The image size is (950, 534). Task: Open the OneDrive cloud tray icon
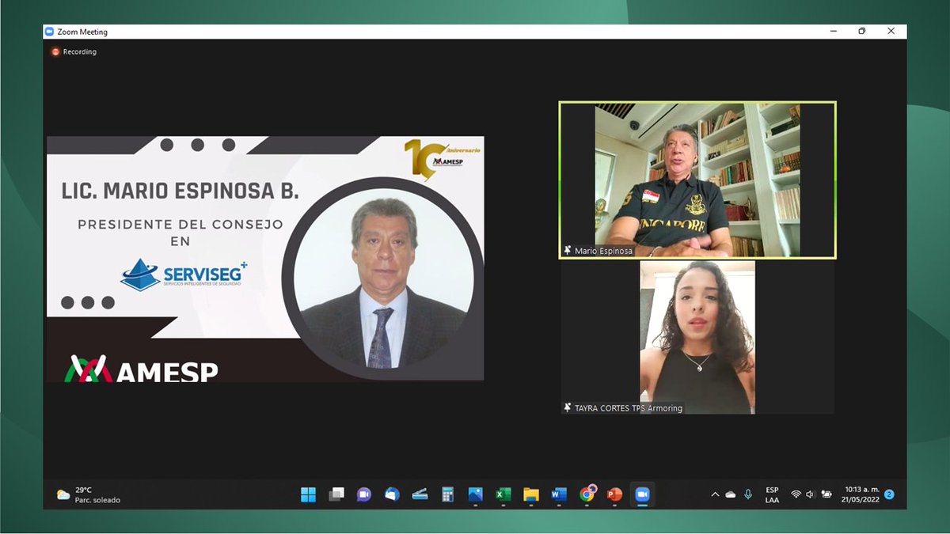[x=731, y=494]
